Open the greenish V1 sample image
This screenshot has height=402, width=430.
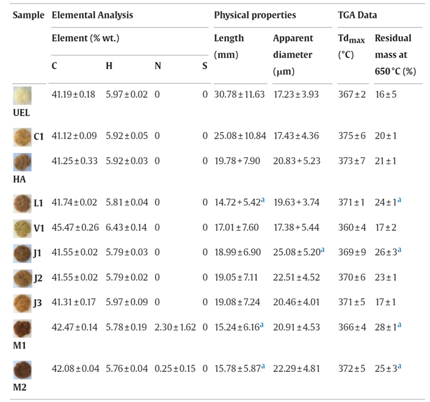[x=22, y=228]
